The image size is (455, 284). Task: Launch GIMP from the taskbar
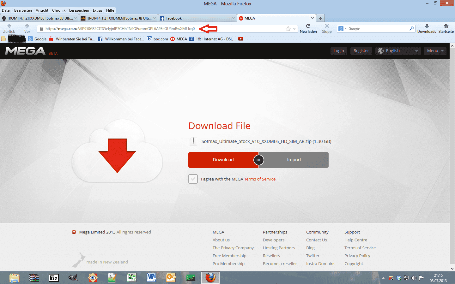tap(73, 278)
